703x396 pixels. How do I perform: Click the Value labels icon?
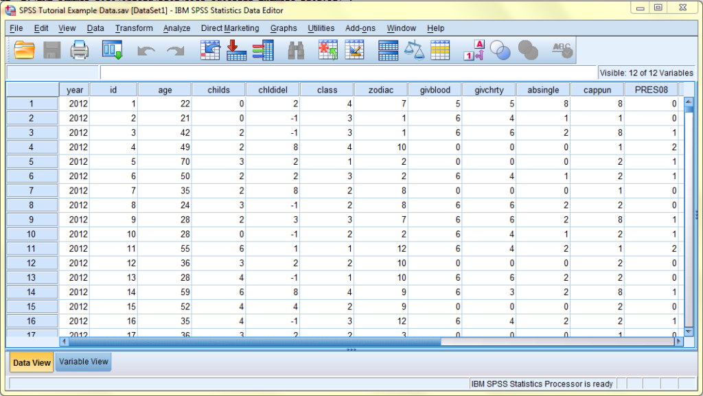474,50
